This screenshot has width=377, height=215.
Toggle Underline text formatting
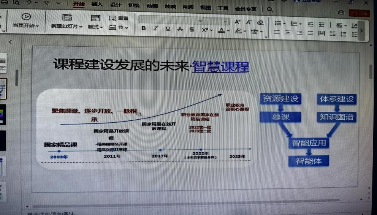tap(168, 29)
